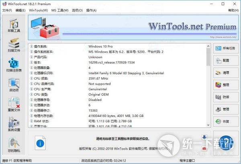Click the blue info document icon
This screenshot has height=164, width=241.
point(40,143)
